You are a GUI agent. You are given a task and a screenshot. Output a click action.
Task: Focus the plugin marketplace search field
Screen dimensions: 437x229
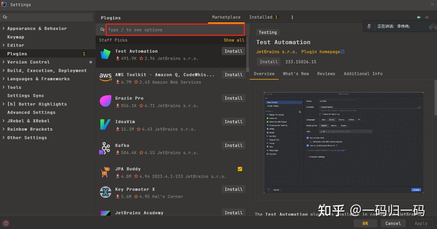click(x=175, y=30)
